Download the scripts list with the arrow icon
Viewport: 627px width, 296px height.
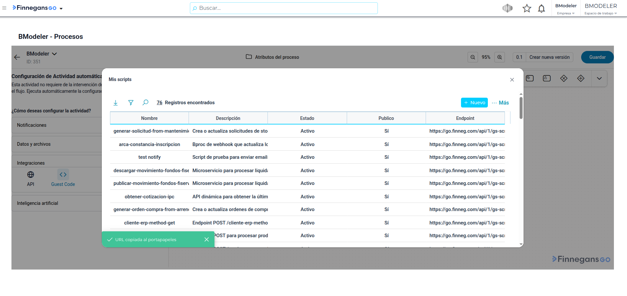click(x=116, y=103)
